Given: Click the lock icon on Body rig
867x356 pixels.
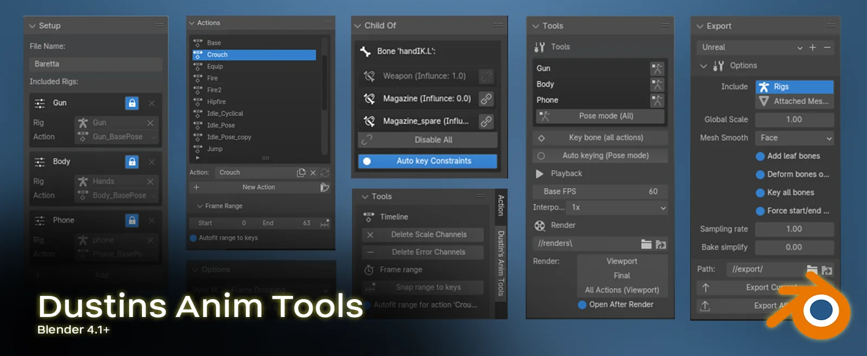Looking at the screenshot, I should 132,161.
